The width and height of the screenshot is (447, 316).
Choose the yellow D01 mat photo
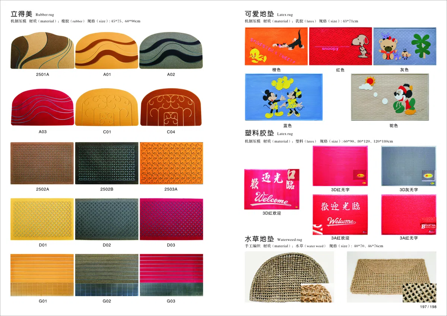(42, 219)
